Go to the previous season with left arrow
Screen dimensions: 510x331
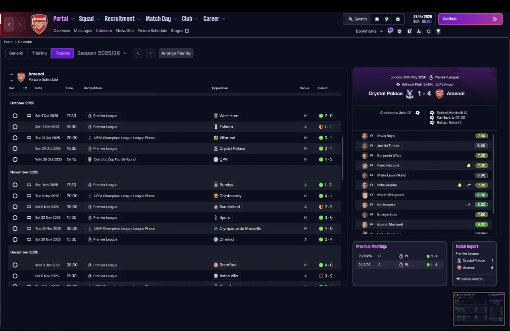tap(138, 53)
